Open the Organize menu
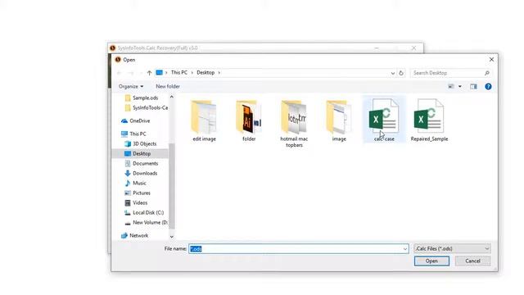Screen dimensions: 524x295 coord(131,86)
